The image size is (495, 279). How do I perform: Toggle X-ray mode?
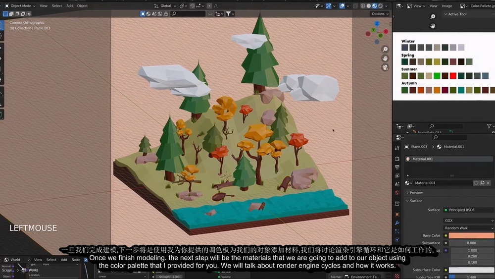[x=355, y=5]
